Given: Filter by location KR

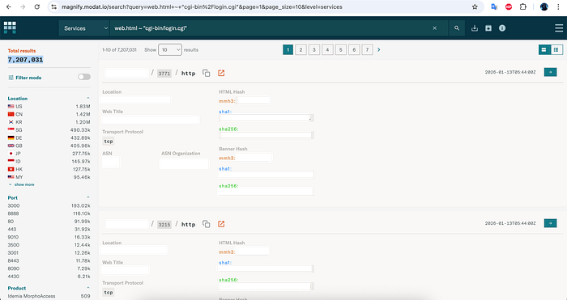Looking at the screenshot, I should tap(49, 122).
